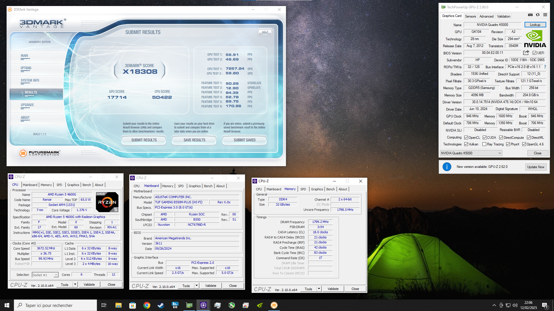Open GPU-Z Validation tab

pos(504,16)
